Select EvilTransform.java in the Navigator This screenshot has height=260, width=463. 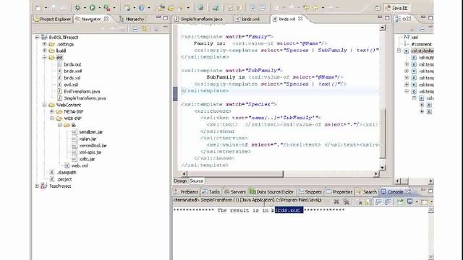pyautogui.click(x=82, y=92)
